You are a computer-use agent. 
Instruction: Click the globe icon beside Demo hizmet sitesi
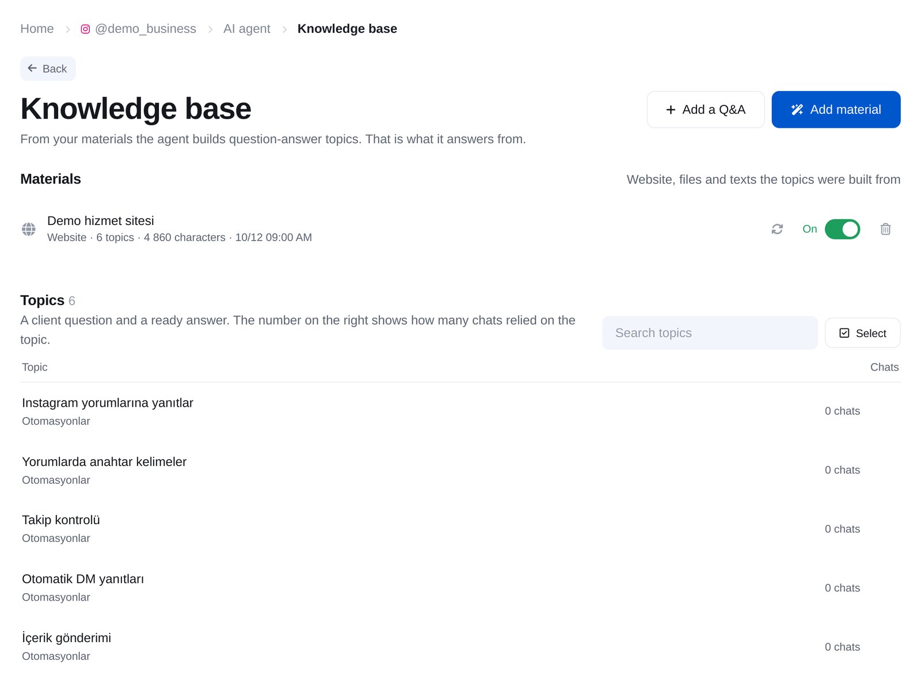29,229
